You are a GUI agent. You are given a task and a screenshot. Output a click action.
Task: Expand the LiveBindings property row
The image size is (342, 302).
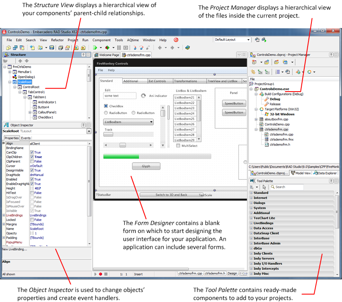pos(4,215)
